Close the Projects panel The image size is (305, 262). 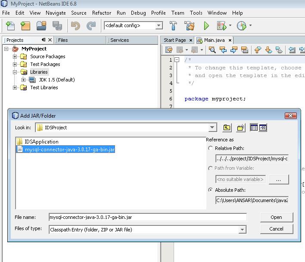click(x=50, y=40)
